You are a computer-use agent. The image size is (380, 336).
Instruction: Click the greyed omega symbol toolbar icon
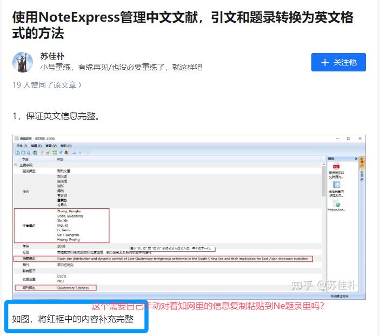click(88, 153)
